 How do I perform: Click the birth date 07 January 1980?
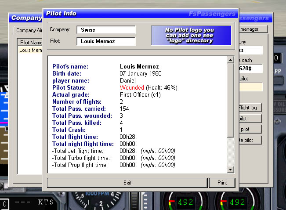[141, 74]
